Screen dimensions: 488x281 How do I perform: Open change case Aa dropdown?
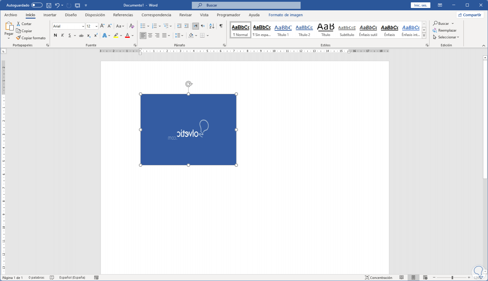[120, 26]
